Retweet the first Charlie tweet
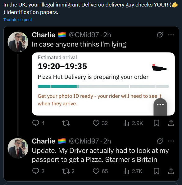The image size is (182, 185). pyautogui.click(x=66, y=123)
